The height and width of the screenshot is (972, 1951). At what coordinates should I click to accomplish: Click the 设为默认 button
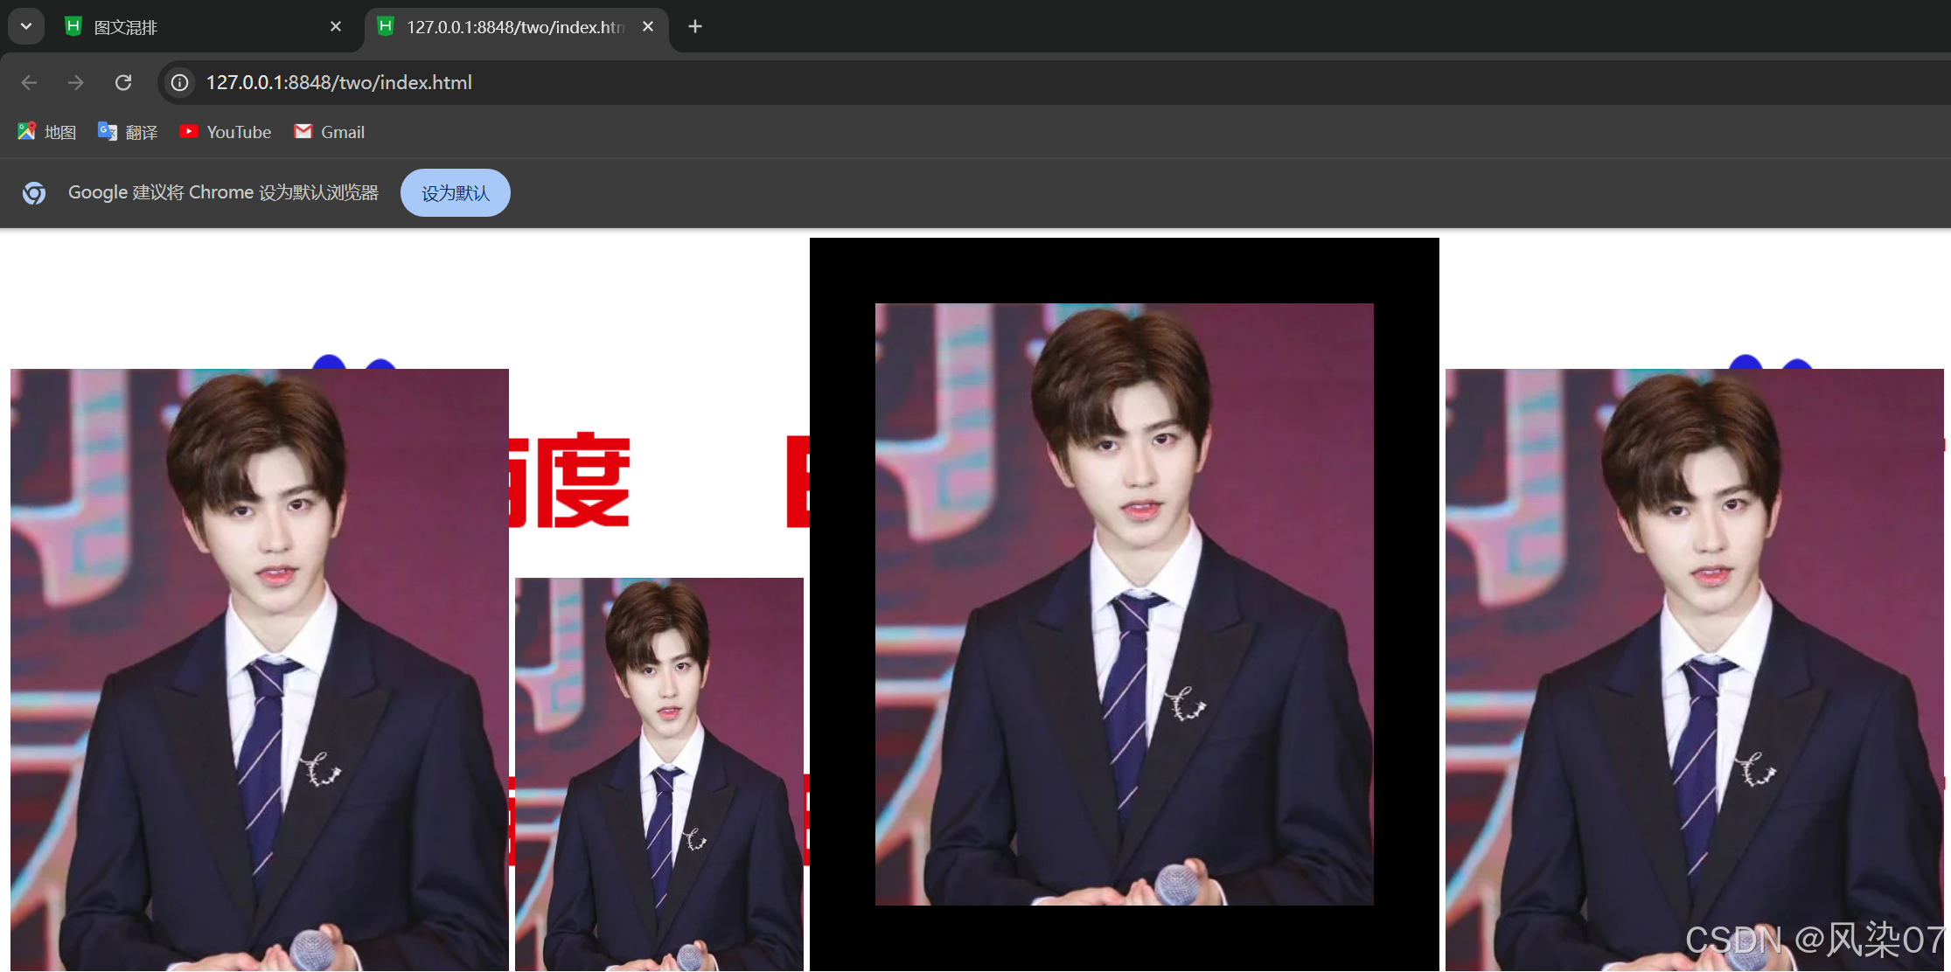455,193
